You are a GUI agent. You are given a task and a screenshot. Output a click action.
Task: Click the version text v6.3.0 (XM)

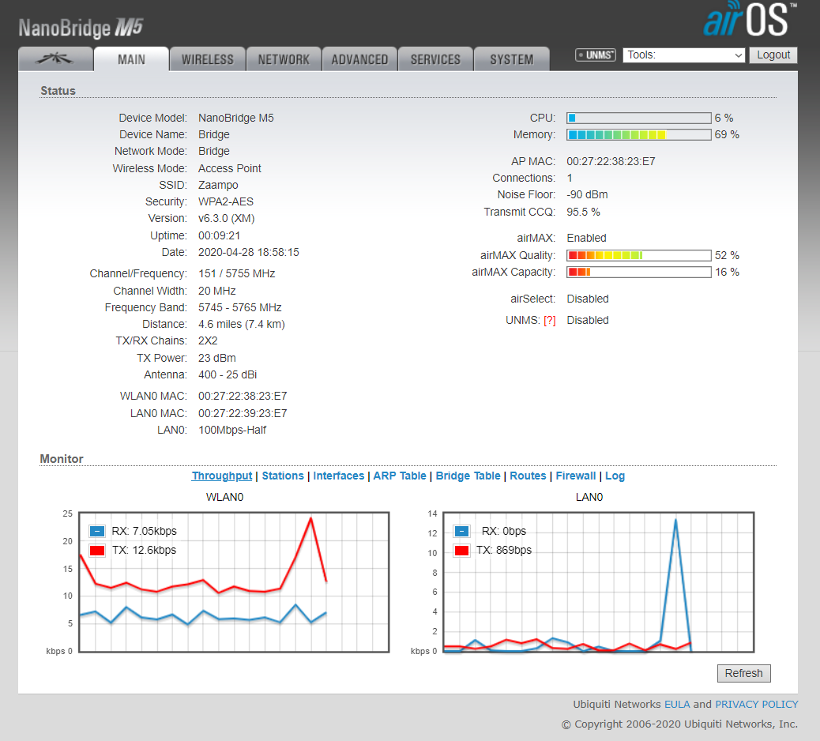[x=227, y=219]
